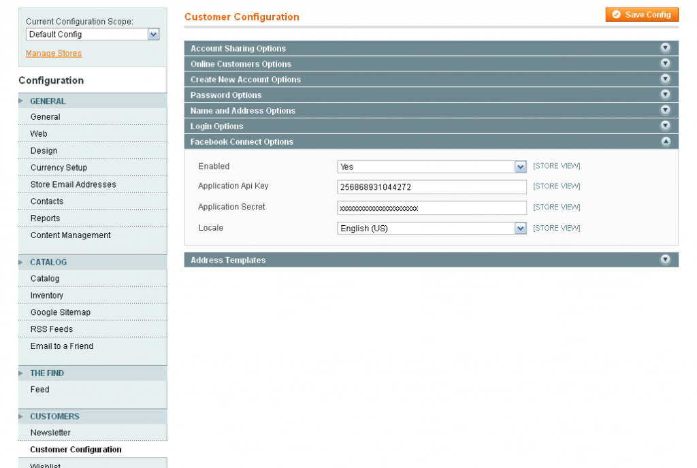Open Newsletter under Customers
The width and height of the screenshot is (697, 468).
[x=50, y=433]
